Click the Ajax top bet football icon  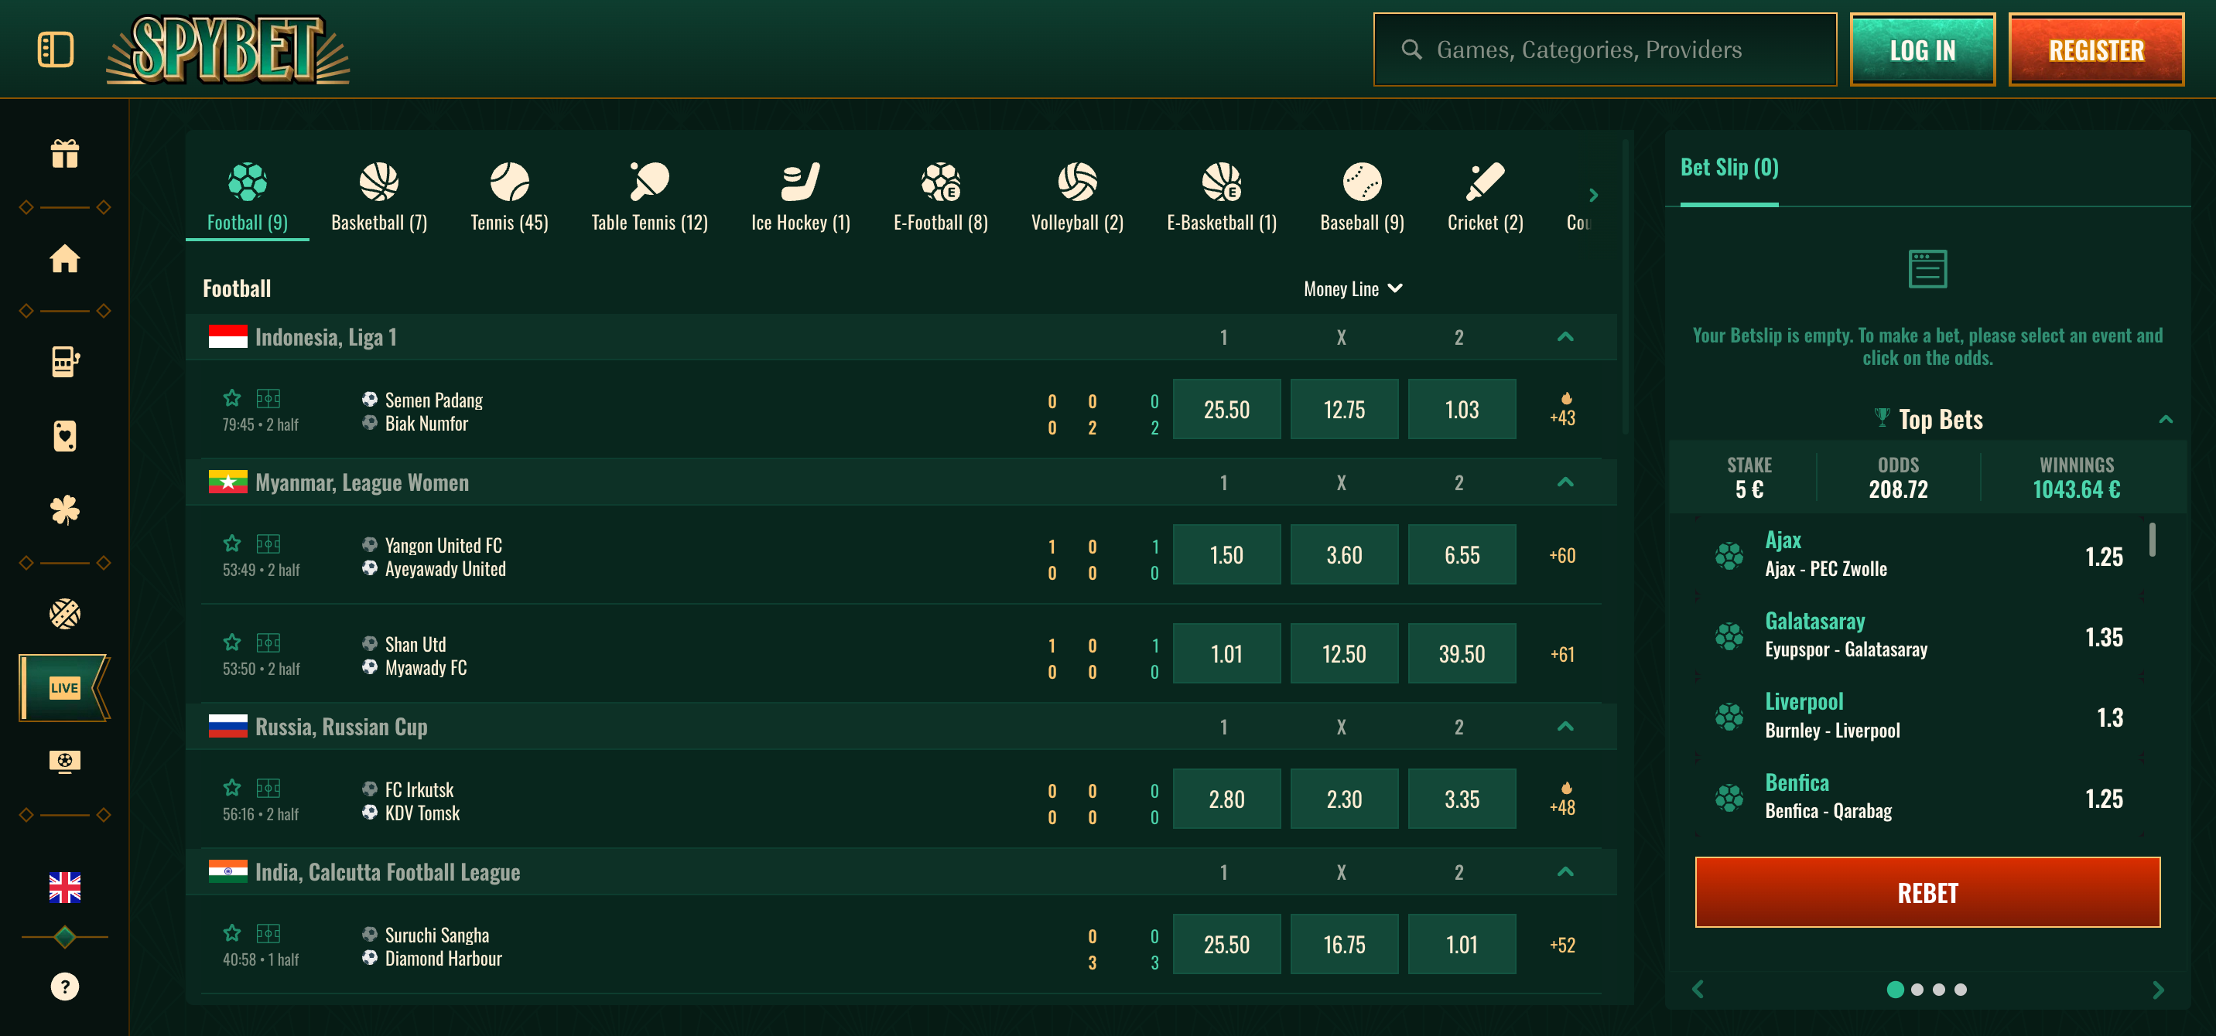click(1729, 555)
